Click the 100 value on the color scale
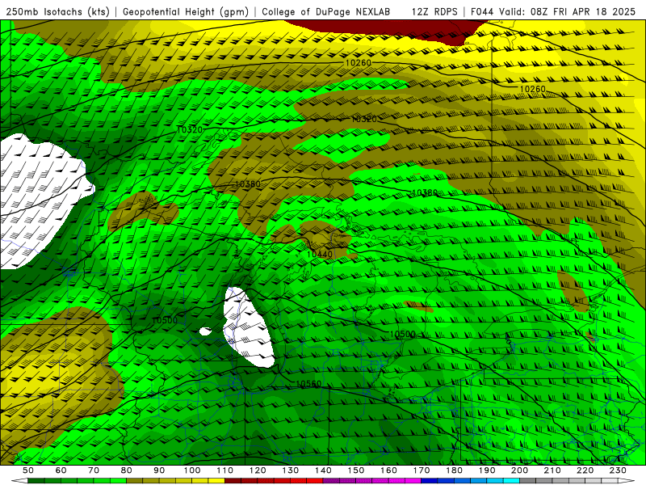The image size is (646, 485). point(192,470)
